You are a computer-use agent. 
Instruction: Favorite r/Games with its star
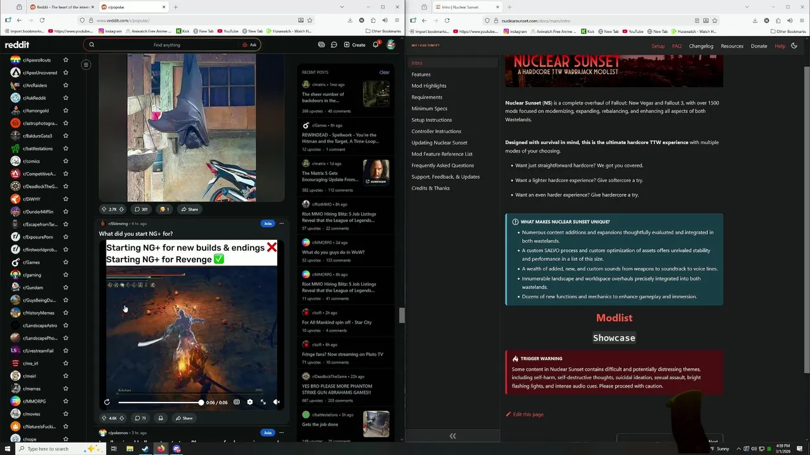[x=65, y=262]
